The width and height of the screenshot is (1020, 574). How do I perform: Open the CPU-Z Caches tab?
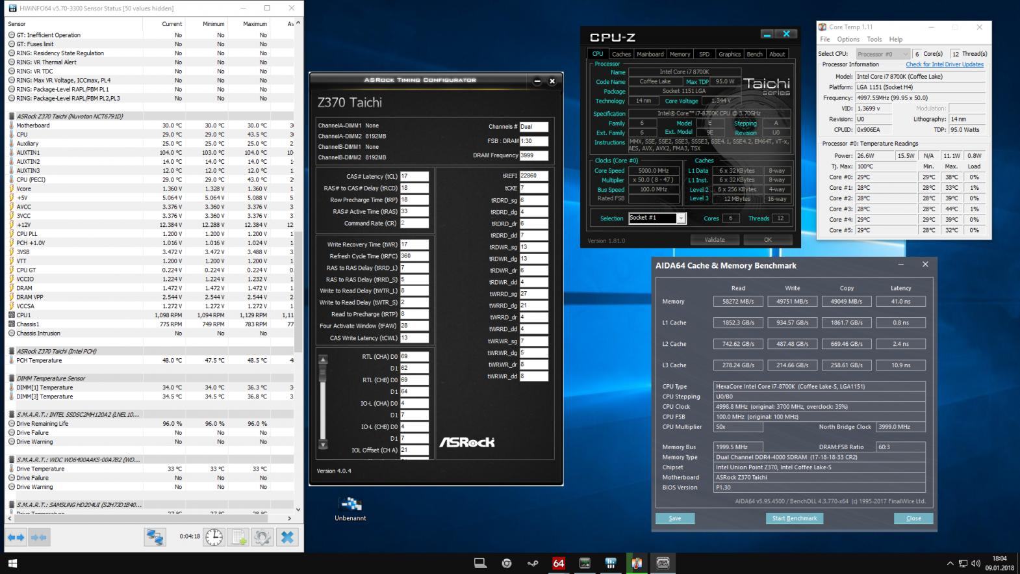tap(621, 54)
